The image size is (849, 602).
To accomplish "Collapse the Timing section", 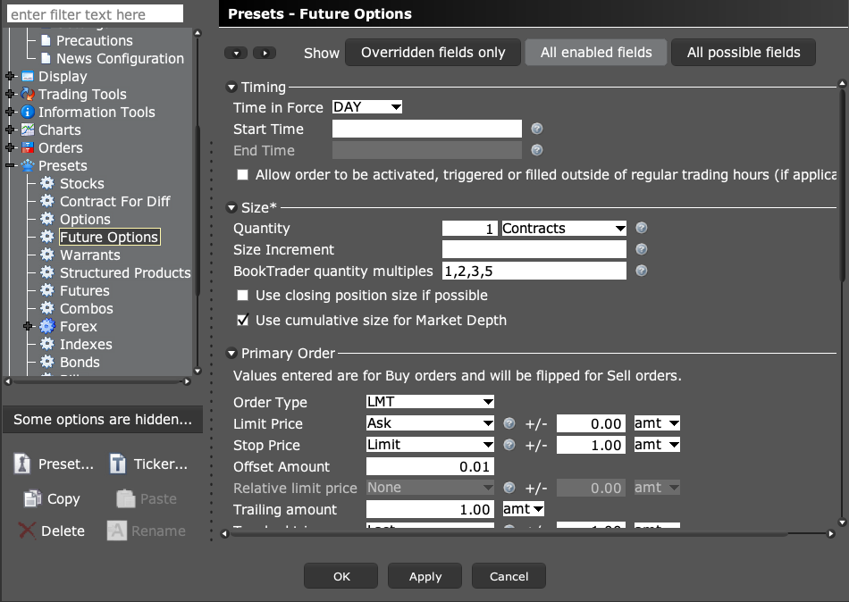I will click(231, 88).
